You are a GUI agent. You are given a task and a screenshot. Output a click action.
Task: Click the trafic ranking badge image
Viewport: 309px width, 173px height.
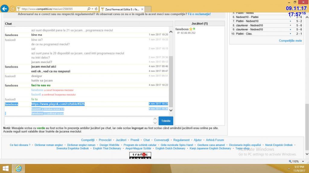140,155
